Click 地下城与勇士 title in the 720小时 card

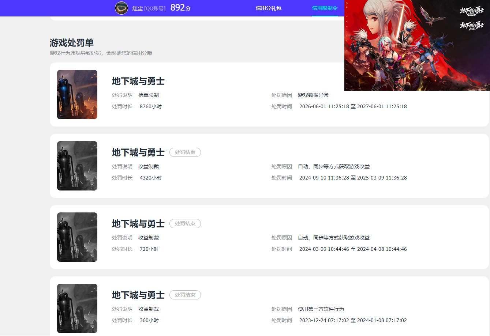[138, 224]
